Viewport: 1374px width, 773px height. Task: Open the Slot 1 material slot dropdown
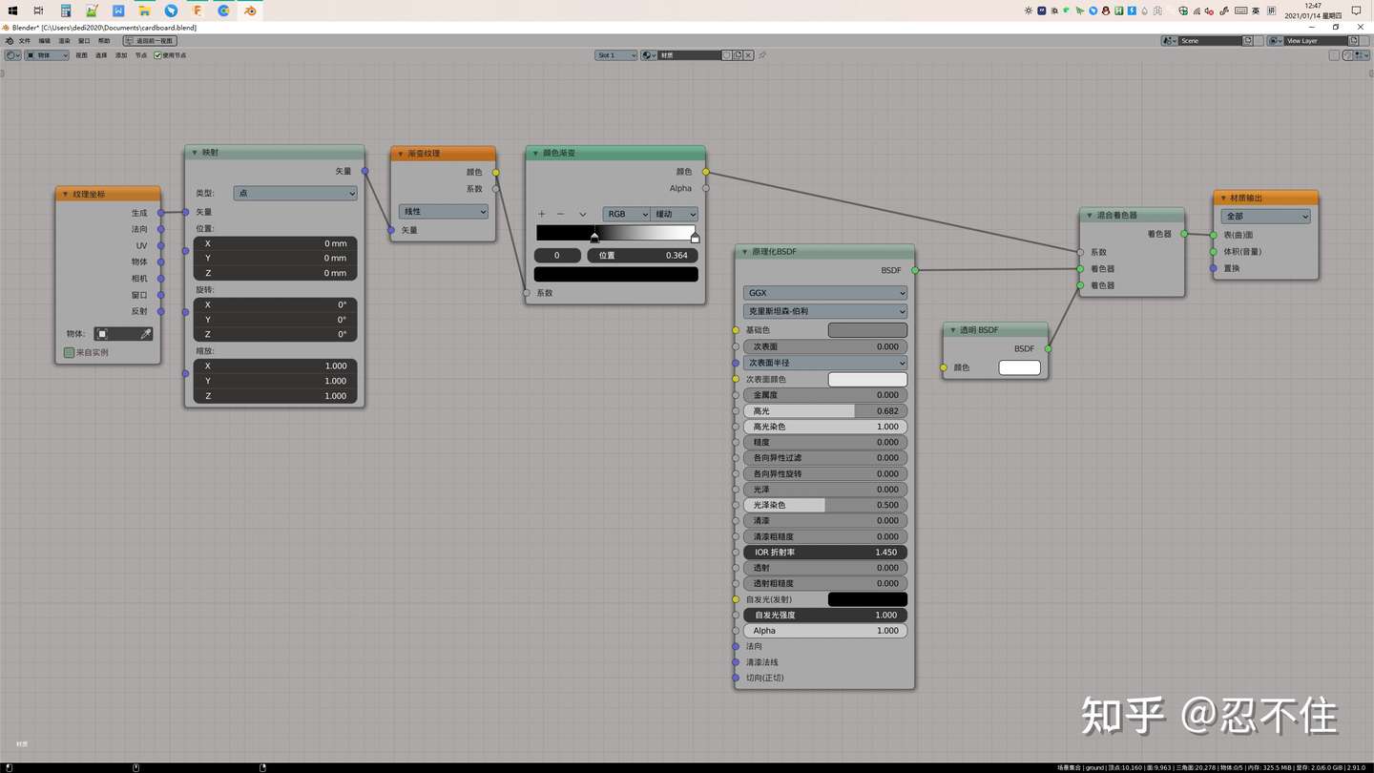[x=615, y=55]
